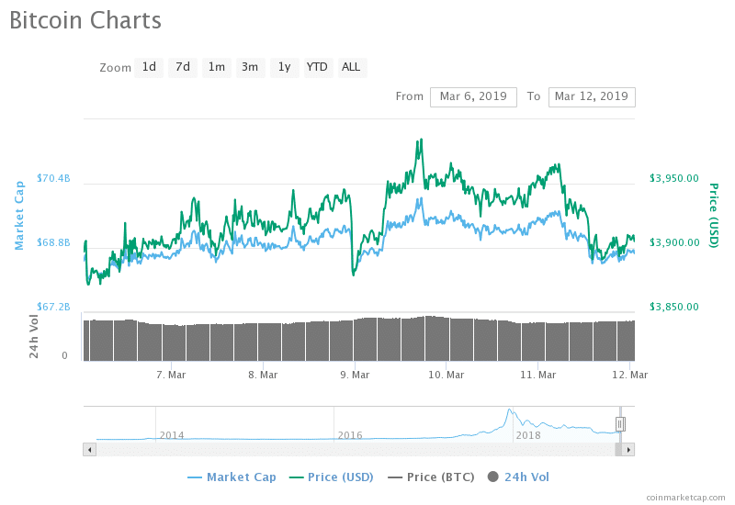Viewport: 735px width, 505px height.
Task: Show ALL time zoom range
Action: 352,67
